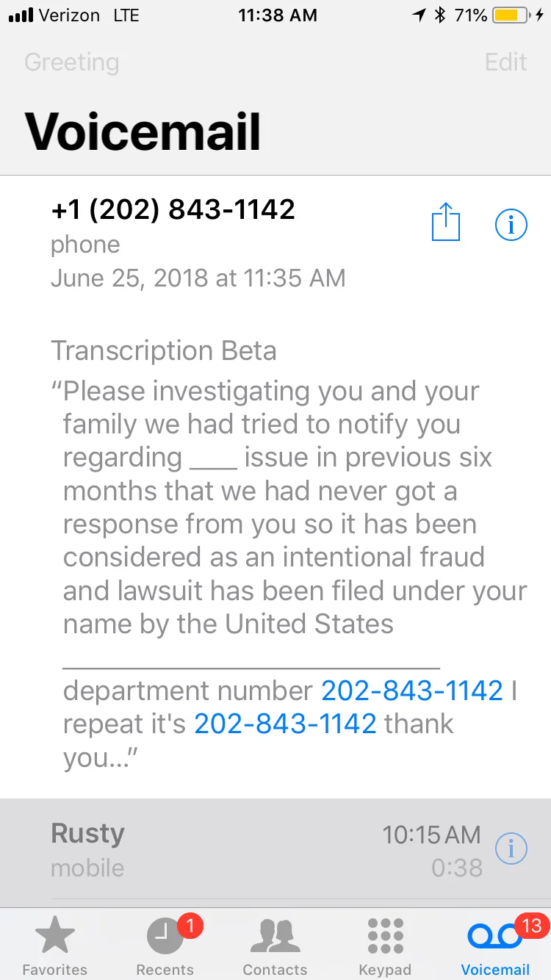The height and width of the screenshot is (980, 551).
Task: Tap the red badge on Recents
Action: (x=190, y=927)
